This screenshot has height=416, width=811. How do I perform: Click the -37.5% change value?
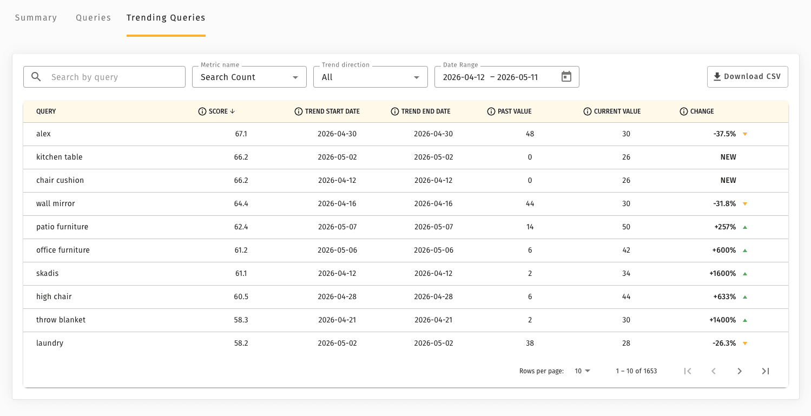click(x=725, y=134)
